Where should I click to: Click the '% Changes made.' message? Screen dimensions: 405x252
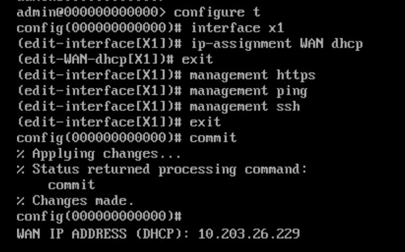75,201
